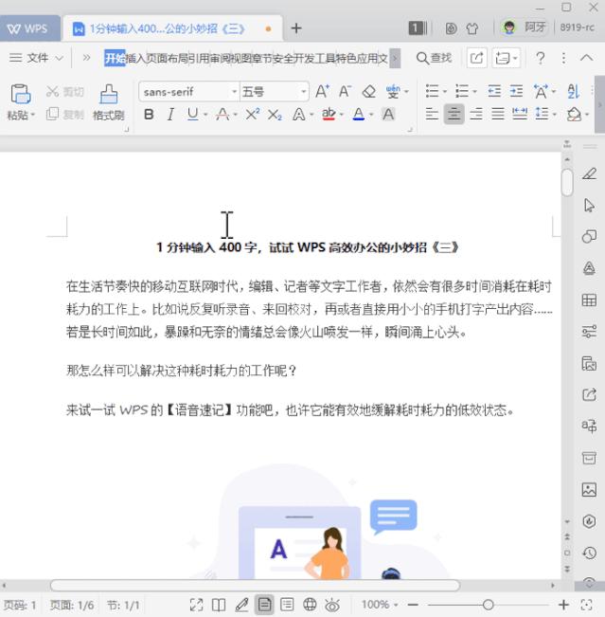This screenshot has width=605, height=617.
Task: Switch to web layout globe icon
Action: 310,605
